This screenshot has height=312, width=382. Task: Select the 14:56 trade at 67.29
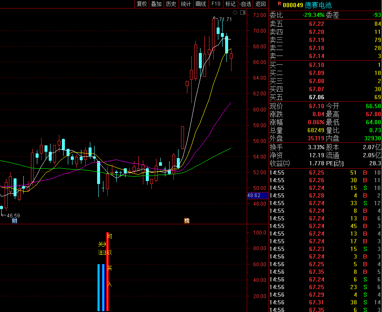coord(325,295)
